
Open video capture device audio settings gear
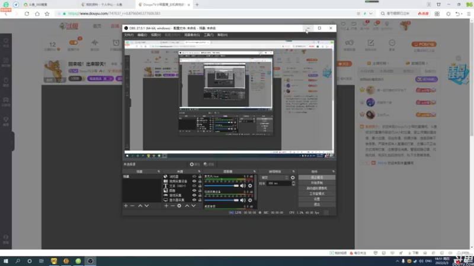[250, 200]
